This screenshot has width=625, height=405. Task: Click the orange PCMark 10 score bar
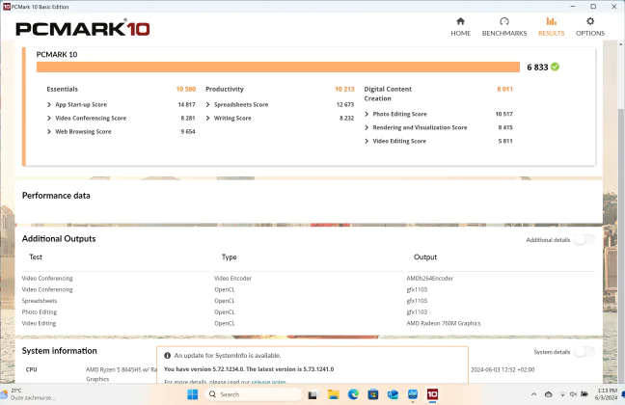coord(278,67)
